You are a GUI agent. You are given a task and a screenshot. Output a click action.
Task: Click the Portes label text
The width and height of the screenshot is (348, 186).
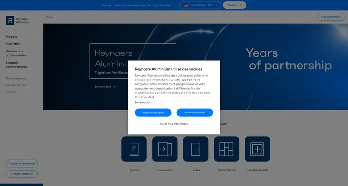(x=196, y=170)
